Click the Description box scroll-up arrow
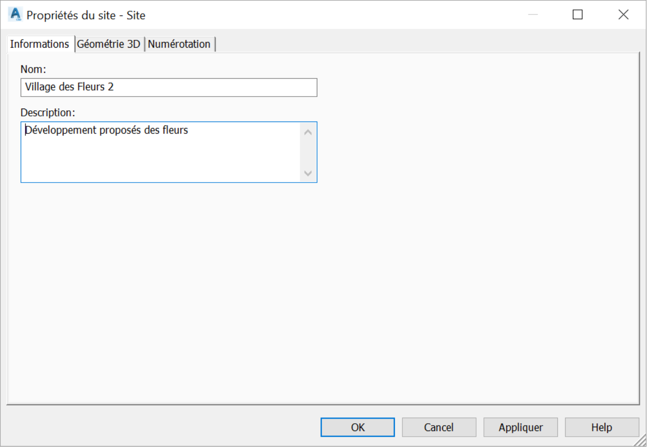This screenshot has height=447, width=647. (x=308, y=132)
